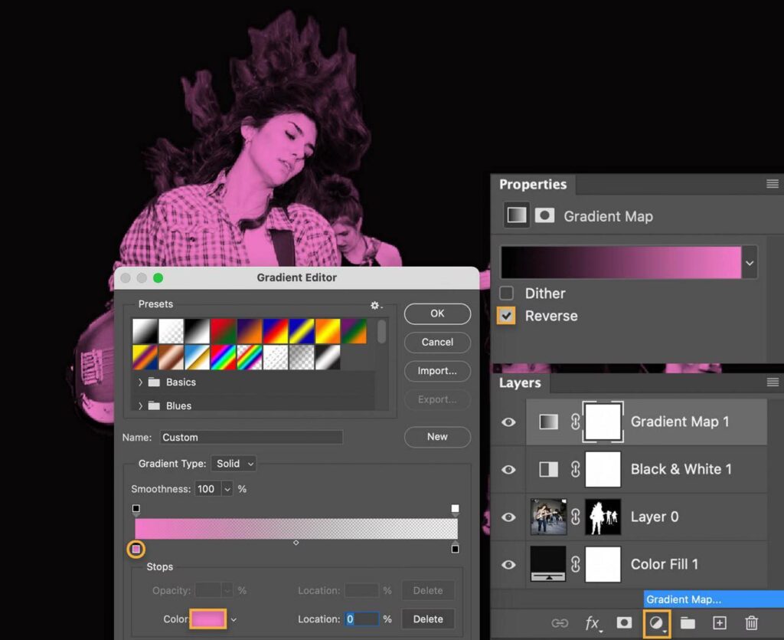Click the new adjustment layer icon
784x640 pixels.
click(656, 623)
